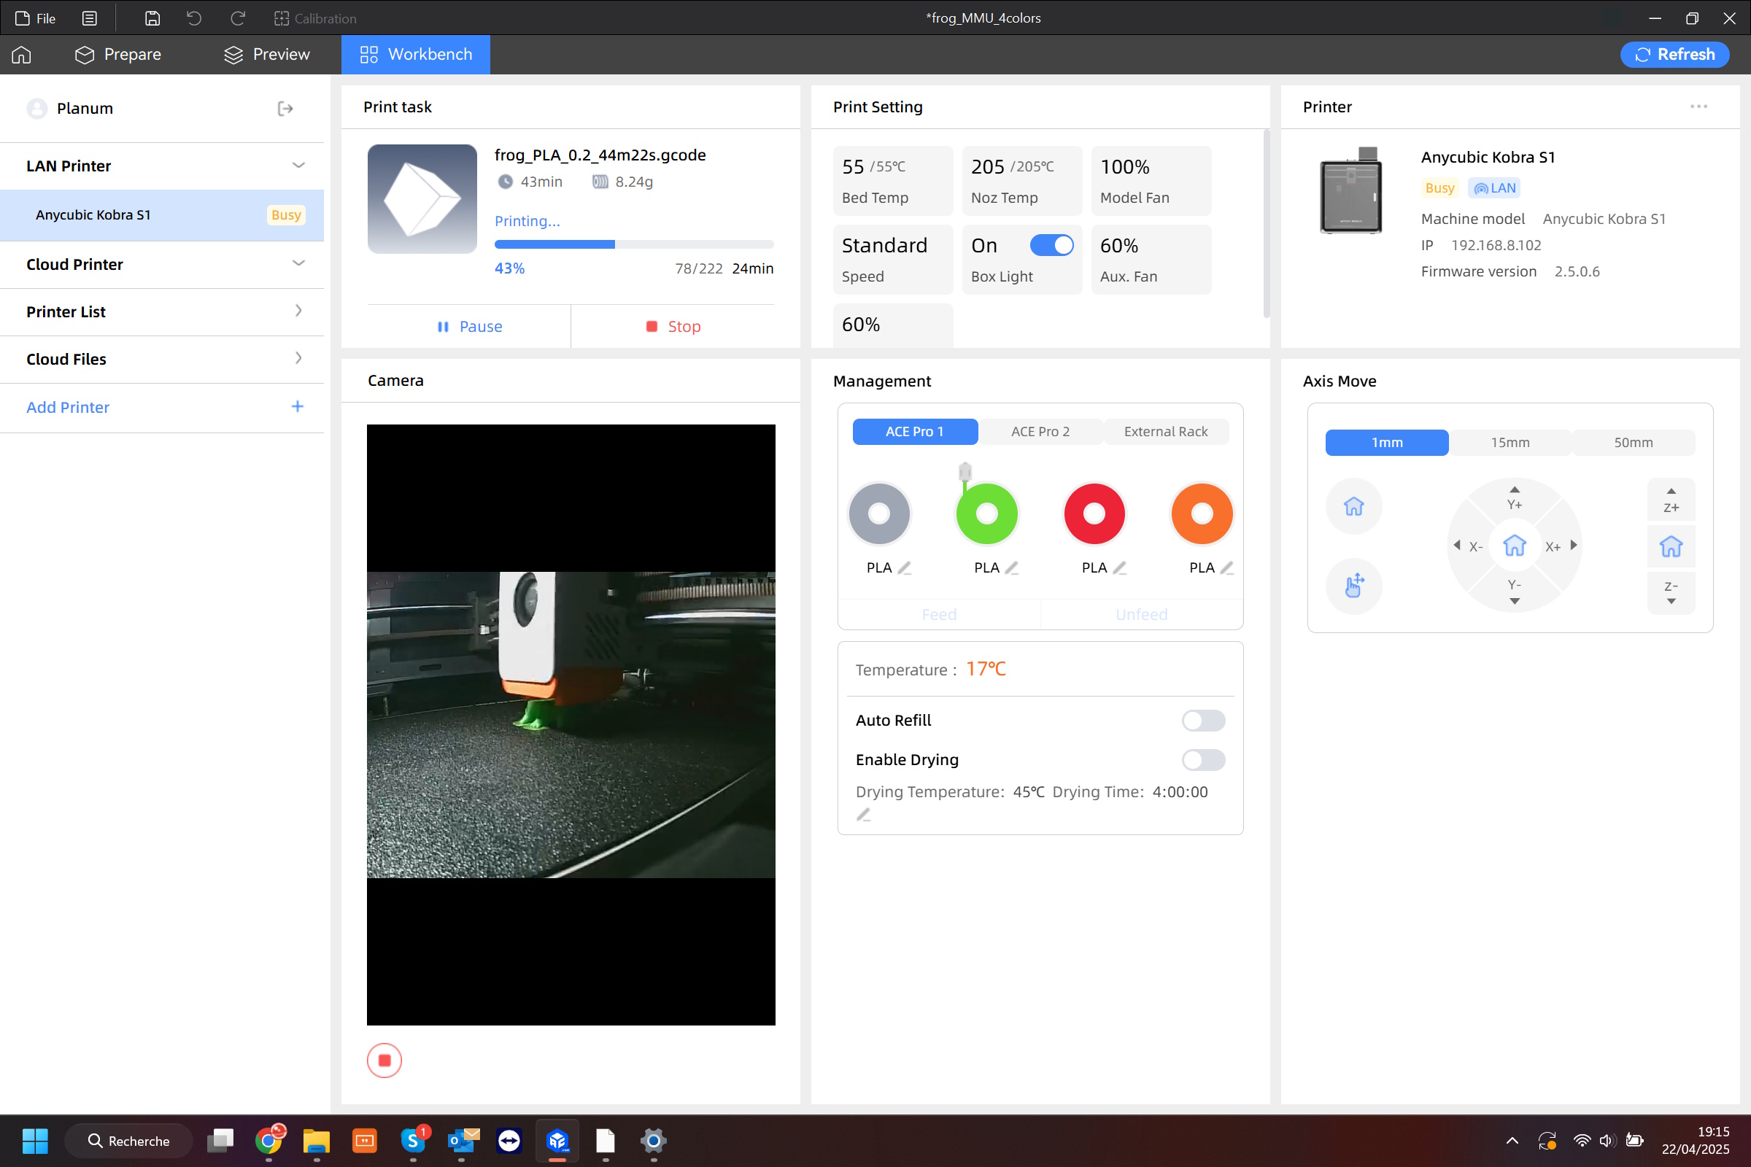Select the orange filament spool
Image resolution: width=1751 pixels, height=1167 pixels.
[1202, 513]
